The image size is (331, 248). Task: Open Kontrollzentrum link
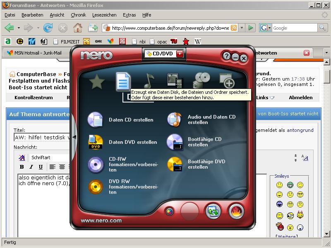pyautogui.click(x=34, y=98)
